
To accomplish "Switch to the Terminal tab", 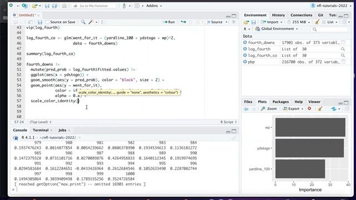I will coord(41,130).
